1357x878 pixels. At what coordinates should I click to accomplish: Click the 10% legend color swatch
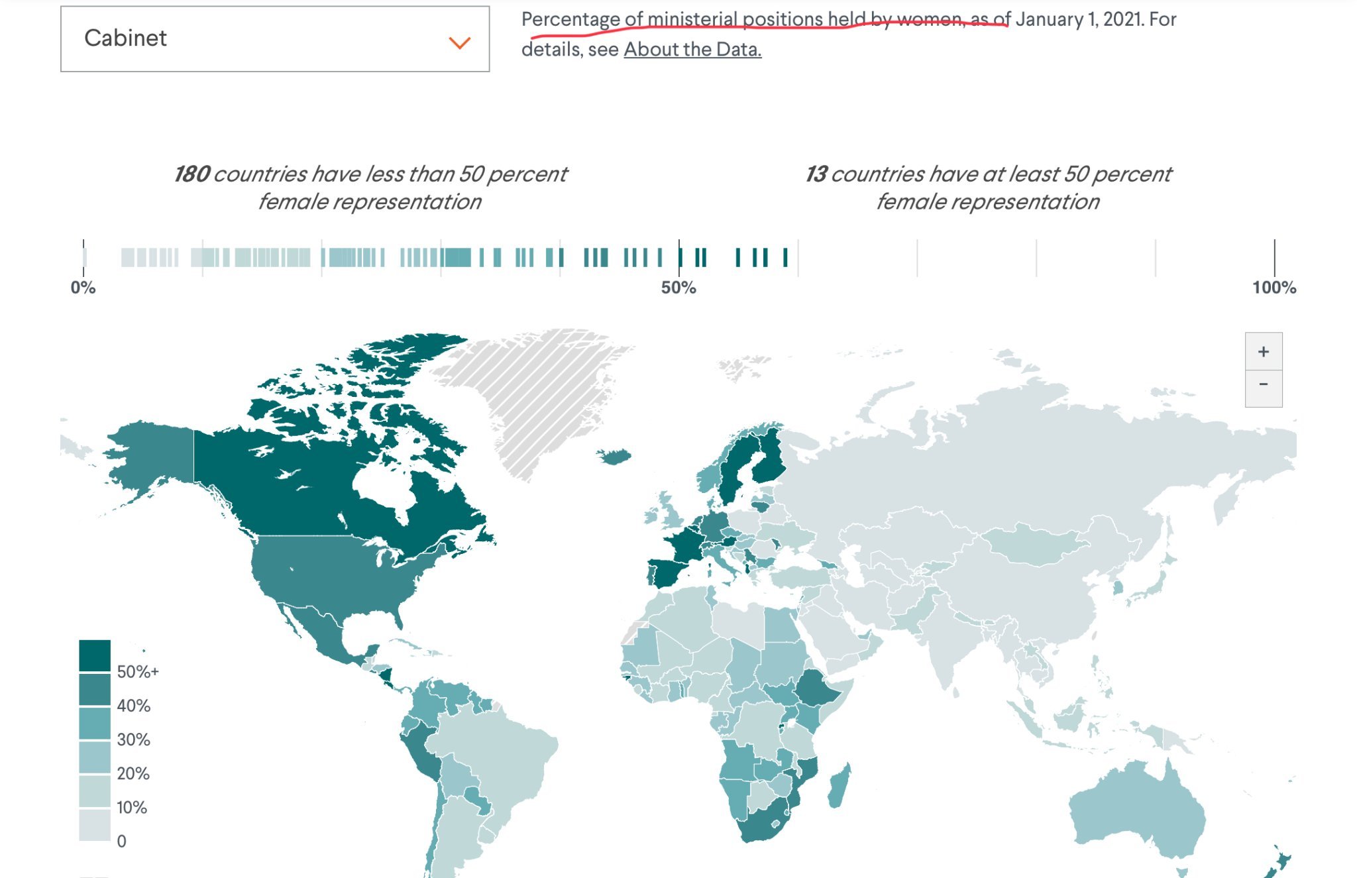95,791
